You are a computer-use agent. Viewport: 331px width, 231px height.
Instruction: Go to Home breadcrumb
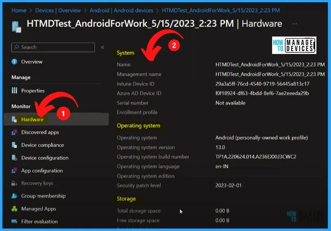[x=19, y=11]
